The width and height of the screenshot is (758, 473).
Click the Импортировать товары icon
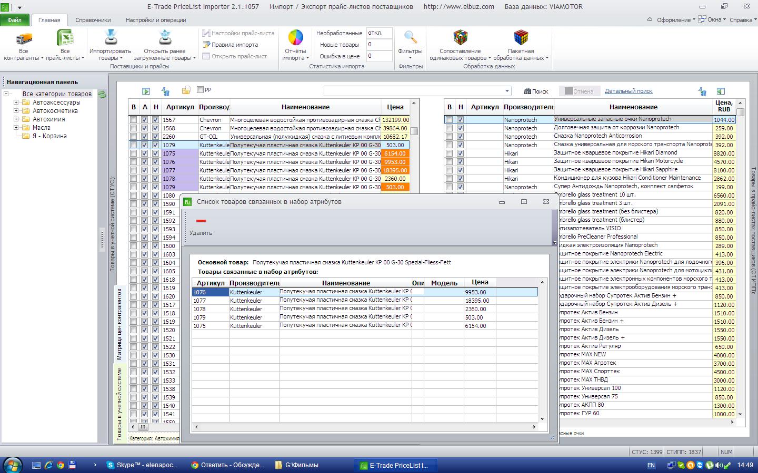pyautogui.click(x=111, y=37)
